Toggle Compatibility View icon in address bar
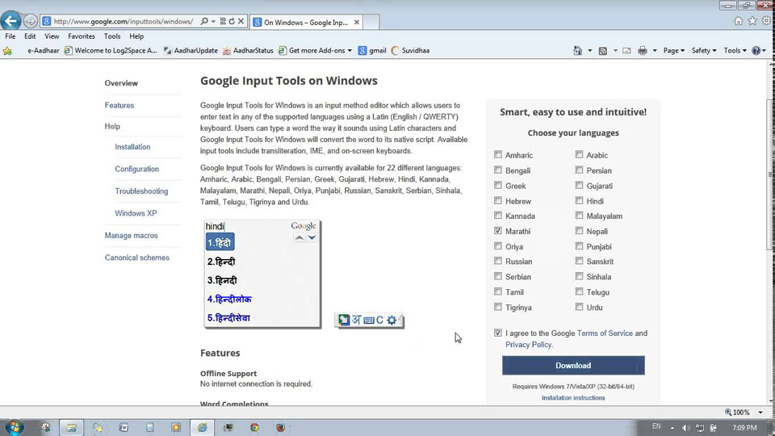Screen dimensions: 775x436 point(223,21)
